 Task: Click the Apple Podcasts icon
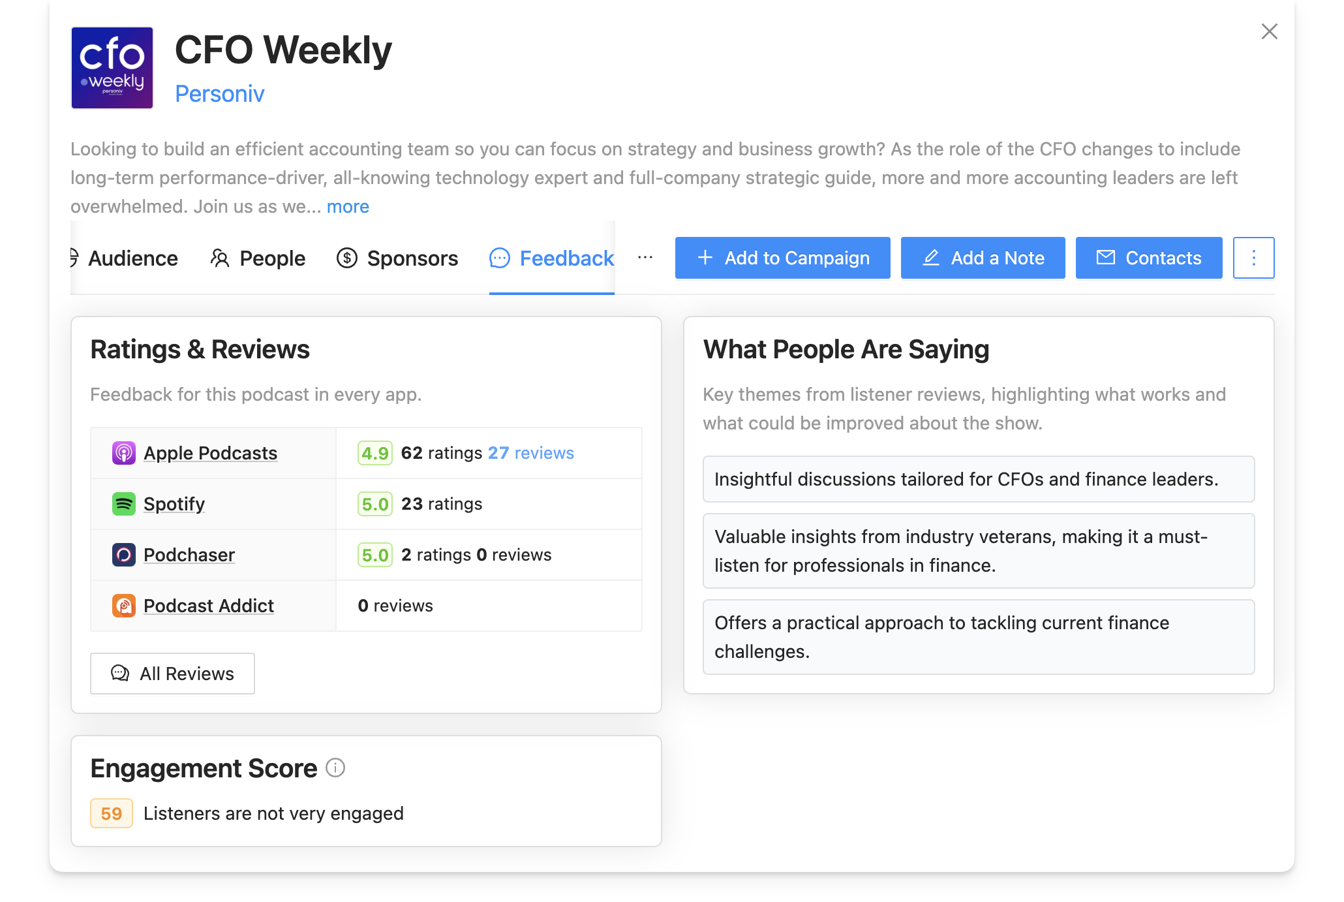(x=123, y=452)
